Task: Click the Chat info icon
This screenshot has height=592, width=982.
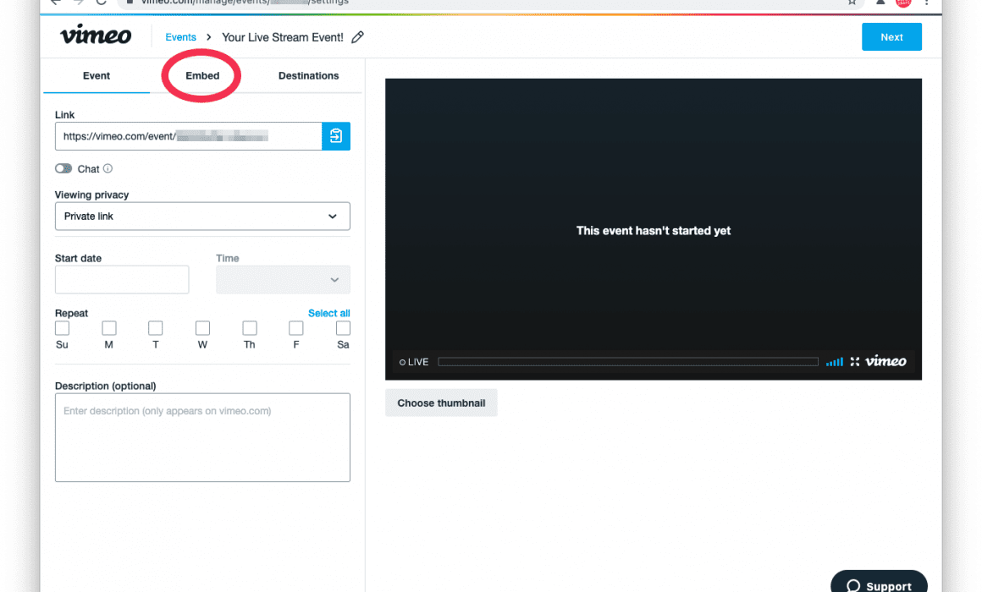Action: (x=108, y=169)
